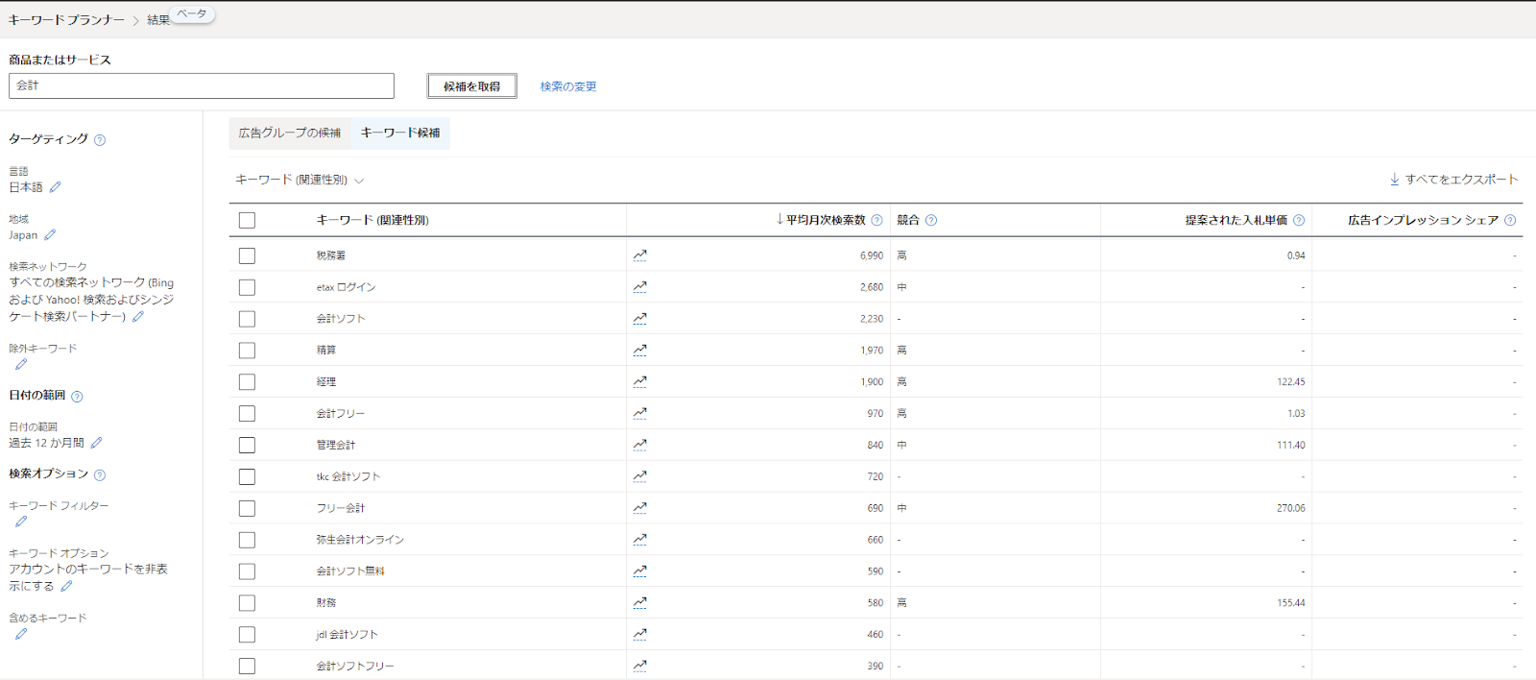Open help icon next to 競合 column
This screenshot has height=680, width=1536.
(x=931, y=221)
